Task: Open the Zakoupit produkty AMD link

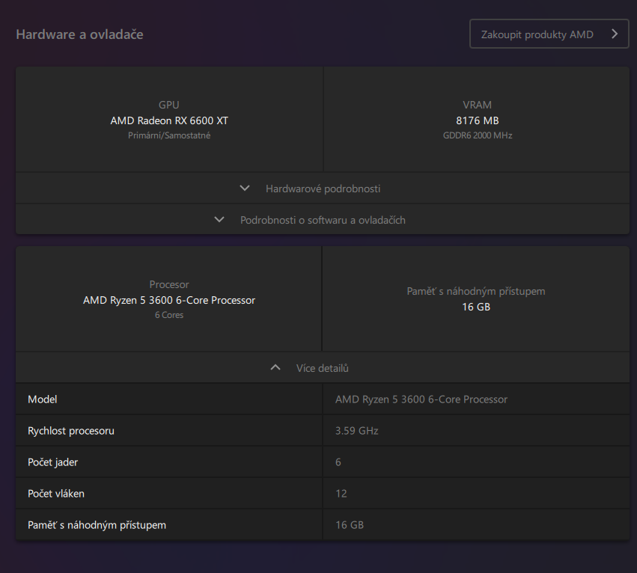Action: [x=537, y=34]
